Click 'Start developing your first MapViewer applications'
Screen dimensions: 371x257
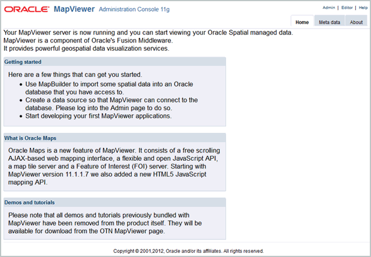coord(98,116)
